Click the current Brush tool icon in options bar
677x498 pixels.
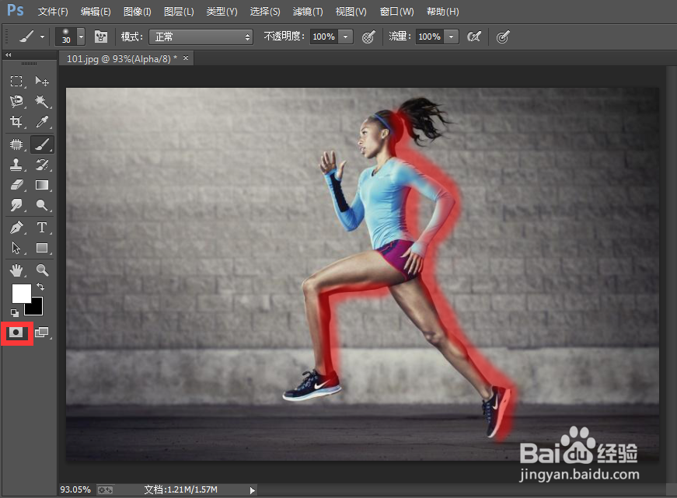tap(26, 37)
